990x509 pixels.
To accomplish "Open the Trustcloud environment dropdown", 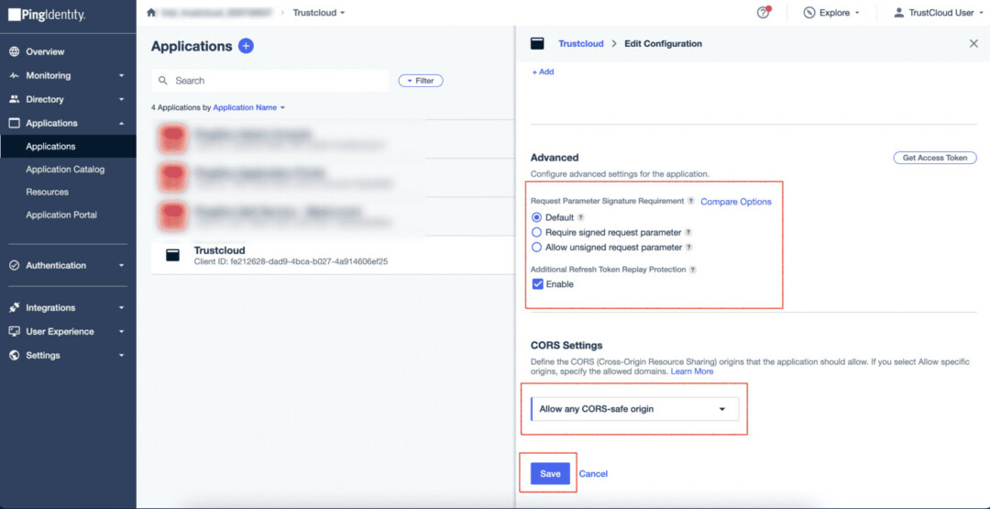I will pyautogui.click(x=319, y=13).
